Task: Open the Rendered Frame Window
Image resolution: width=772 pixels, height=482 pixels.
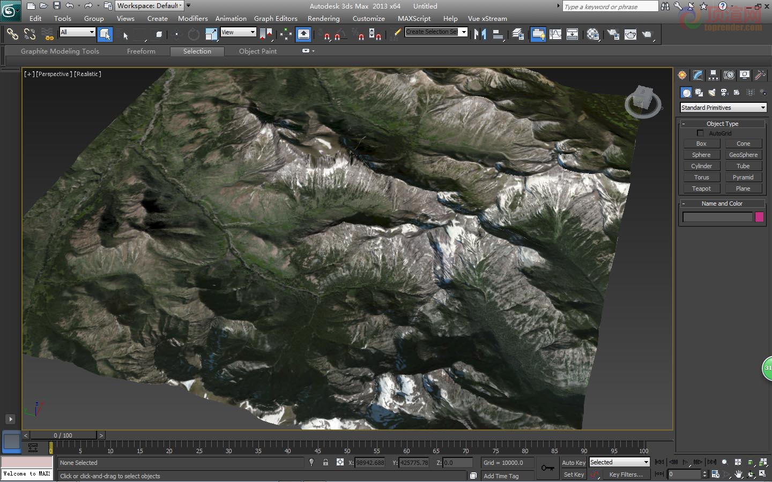Action: (x=630, y=34)
